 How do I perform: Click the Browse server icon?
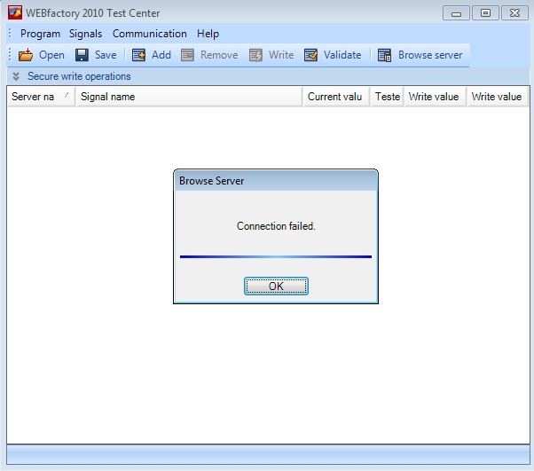point(384,55)
